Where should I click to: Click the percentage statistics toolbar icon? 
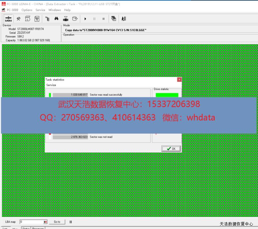coord(37,19)
